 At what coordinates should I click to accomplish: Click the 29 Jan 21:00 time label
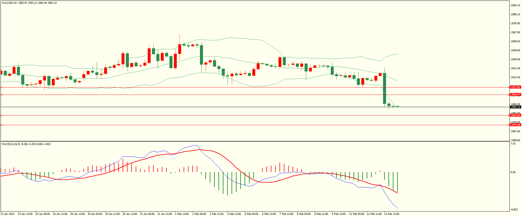click(x=112, y=214)
